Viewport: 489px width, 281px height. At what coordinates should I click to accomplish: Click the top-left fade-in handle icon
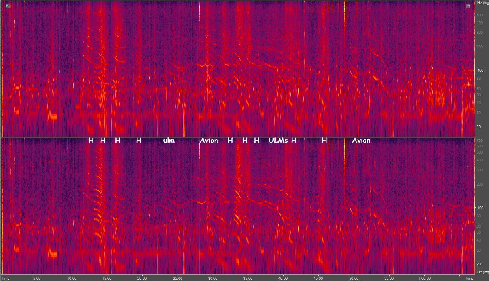pos(8,6)
